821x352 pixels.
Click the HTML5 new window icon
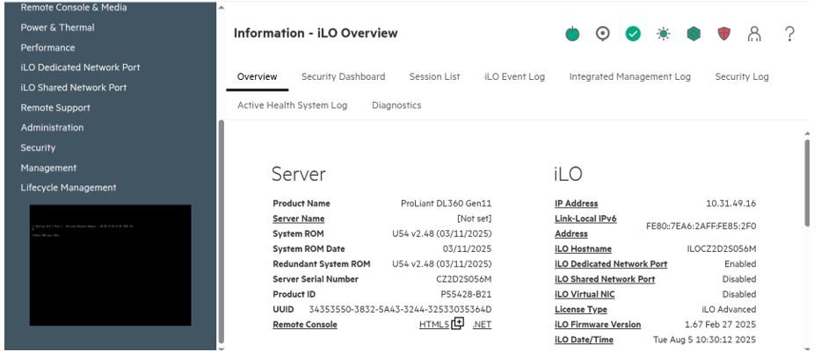tap(458, 323)
